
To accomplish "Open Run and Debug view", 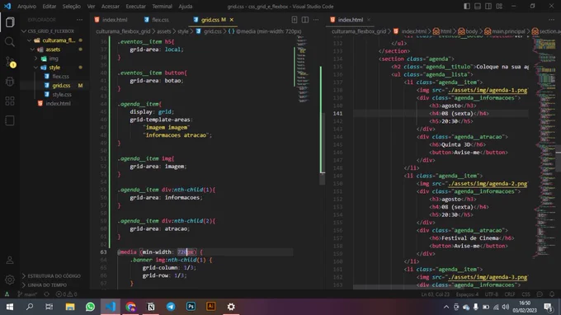I will pyautogui.click(x=10, y=82).
